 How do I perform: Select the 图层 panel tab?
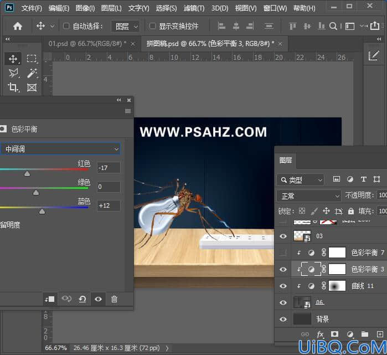point(286,160)
